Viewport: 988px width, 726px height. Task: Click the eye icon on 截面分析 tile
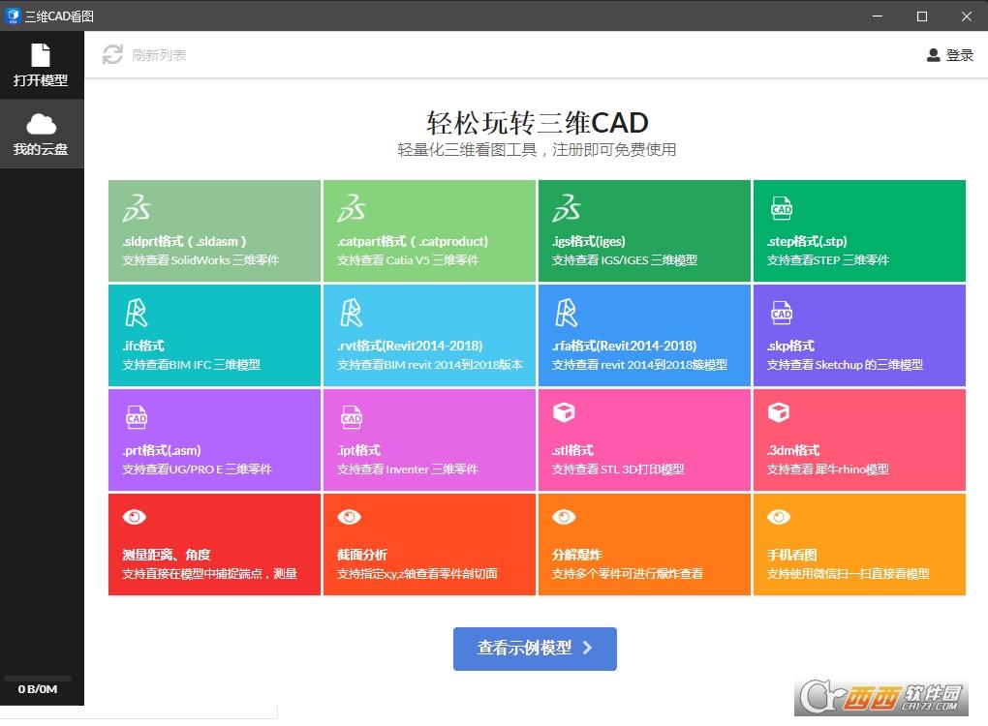(x=349, y=517)
